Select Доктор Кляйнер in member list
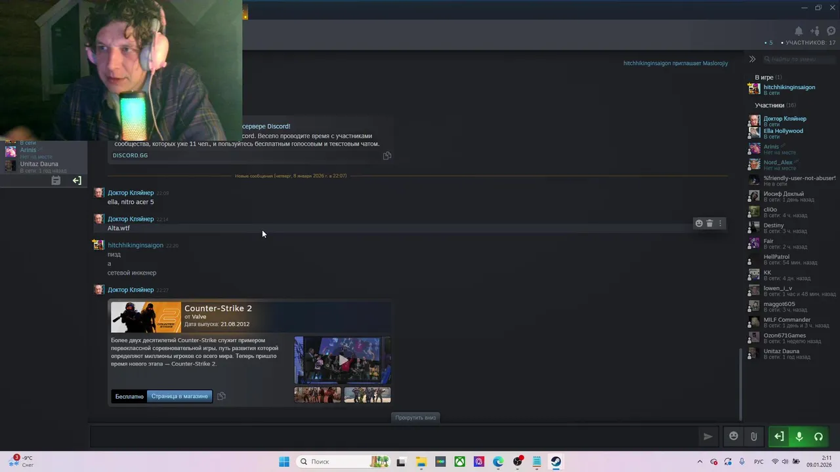This screenshot has width=840, height=472. point(785,121)
